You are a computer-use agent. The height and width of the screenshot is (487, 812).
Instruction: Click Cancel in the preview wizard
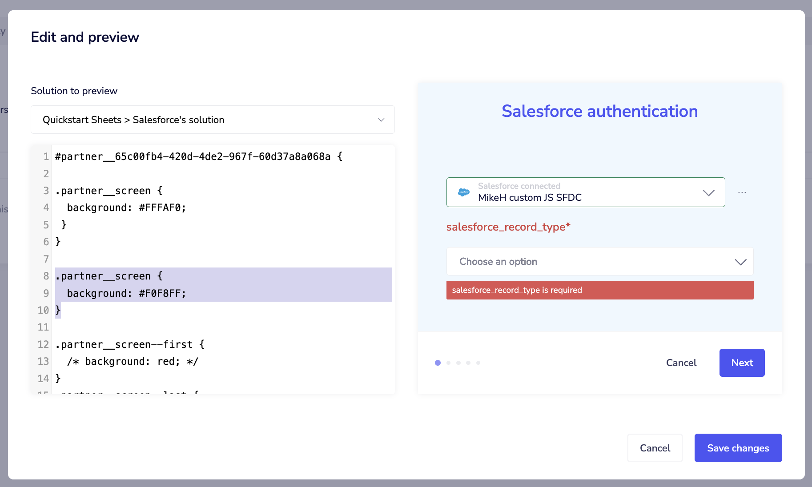tap(681, 363)
